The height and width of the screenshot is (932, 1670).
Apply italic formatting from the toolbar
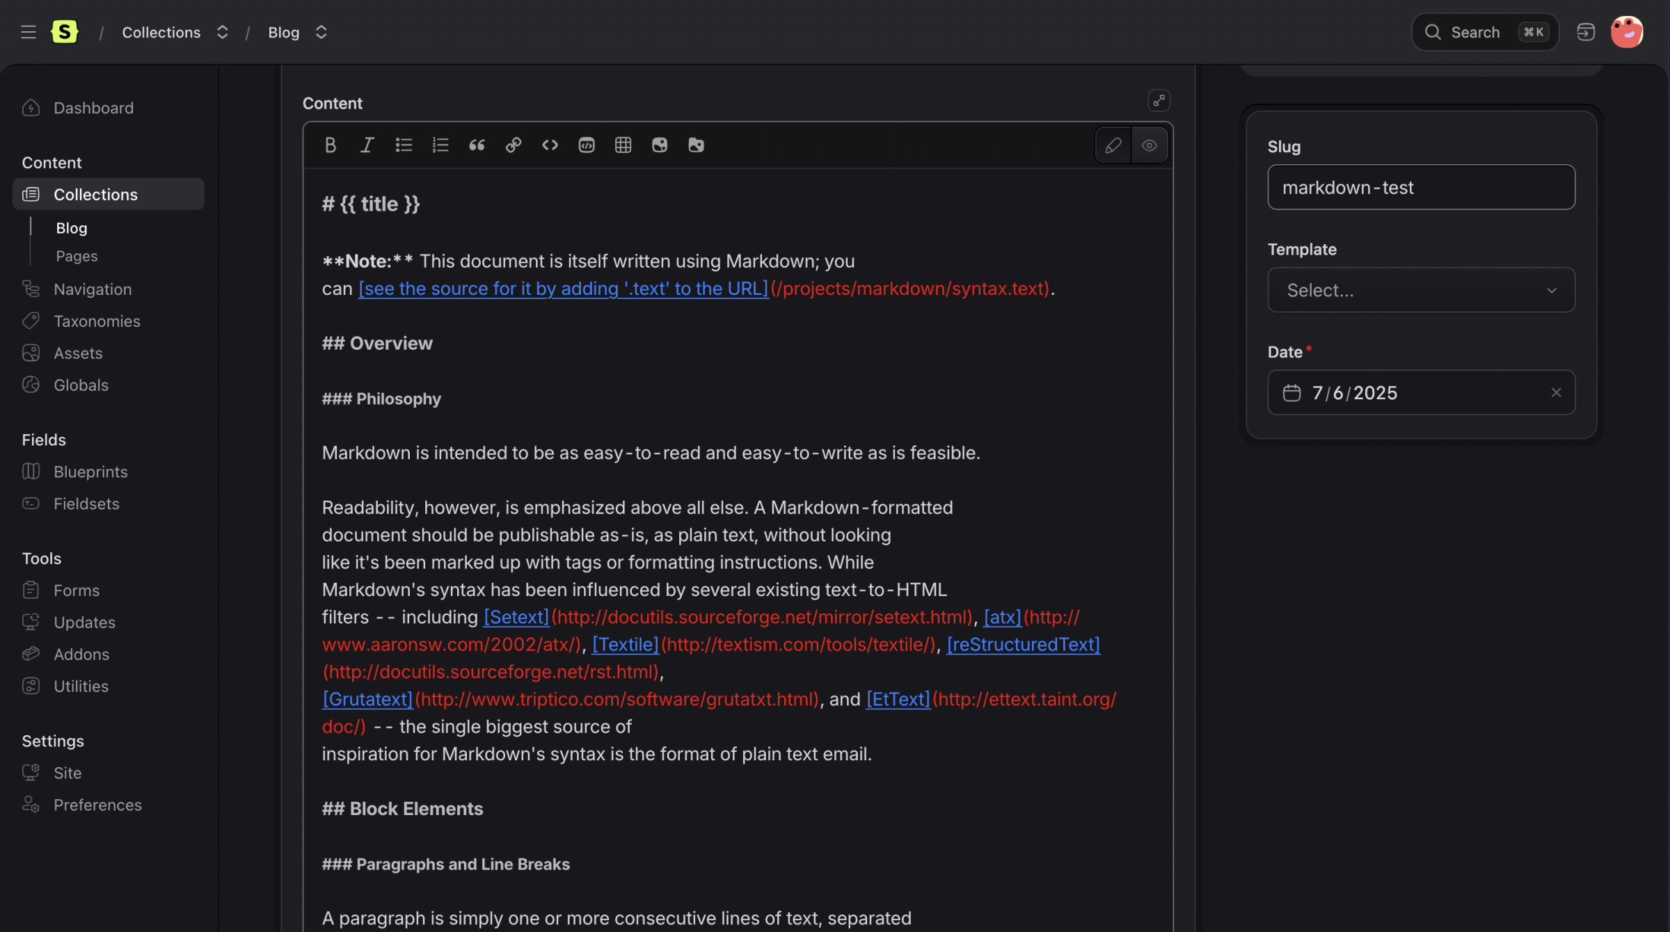(x=367, y=145)
